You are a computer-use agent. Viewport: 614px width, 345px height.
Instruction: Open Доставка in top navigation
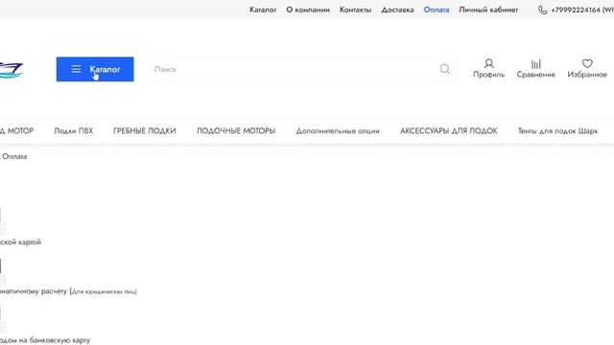point(397,10)
